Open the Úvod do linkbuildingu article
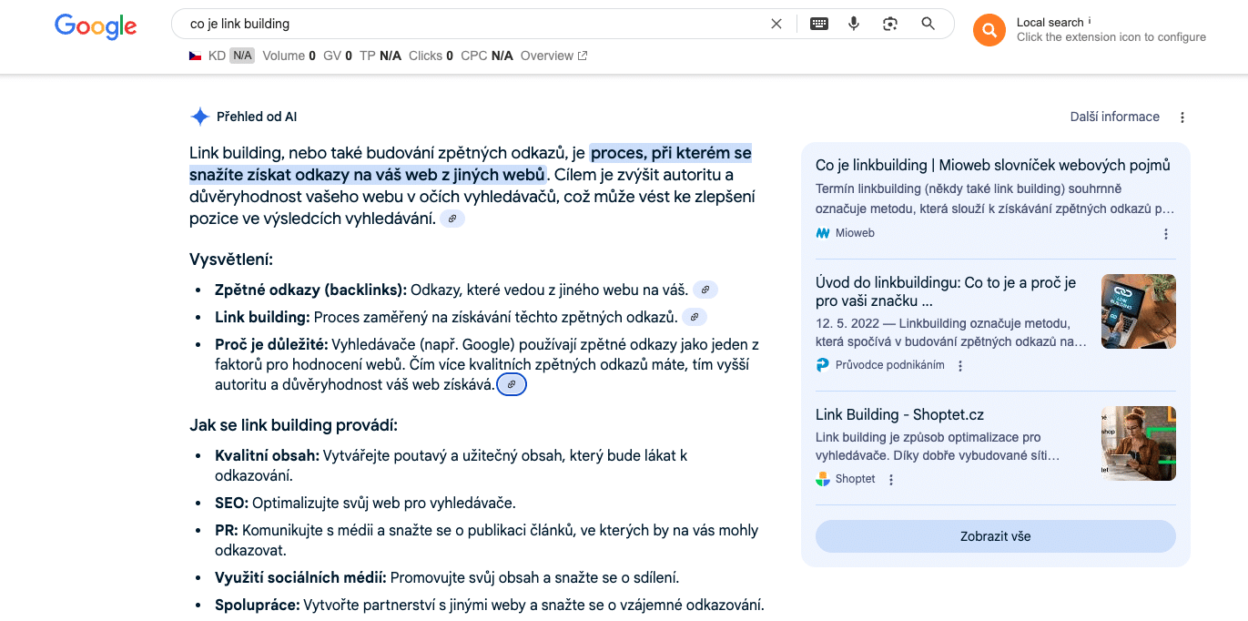 944,292
